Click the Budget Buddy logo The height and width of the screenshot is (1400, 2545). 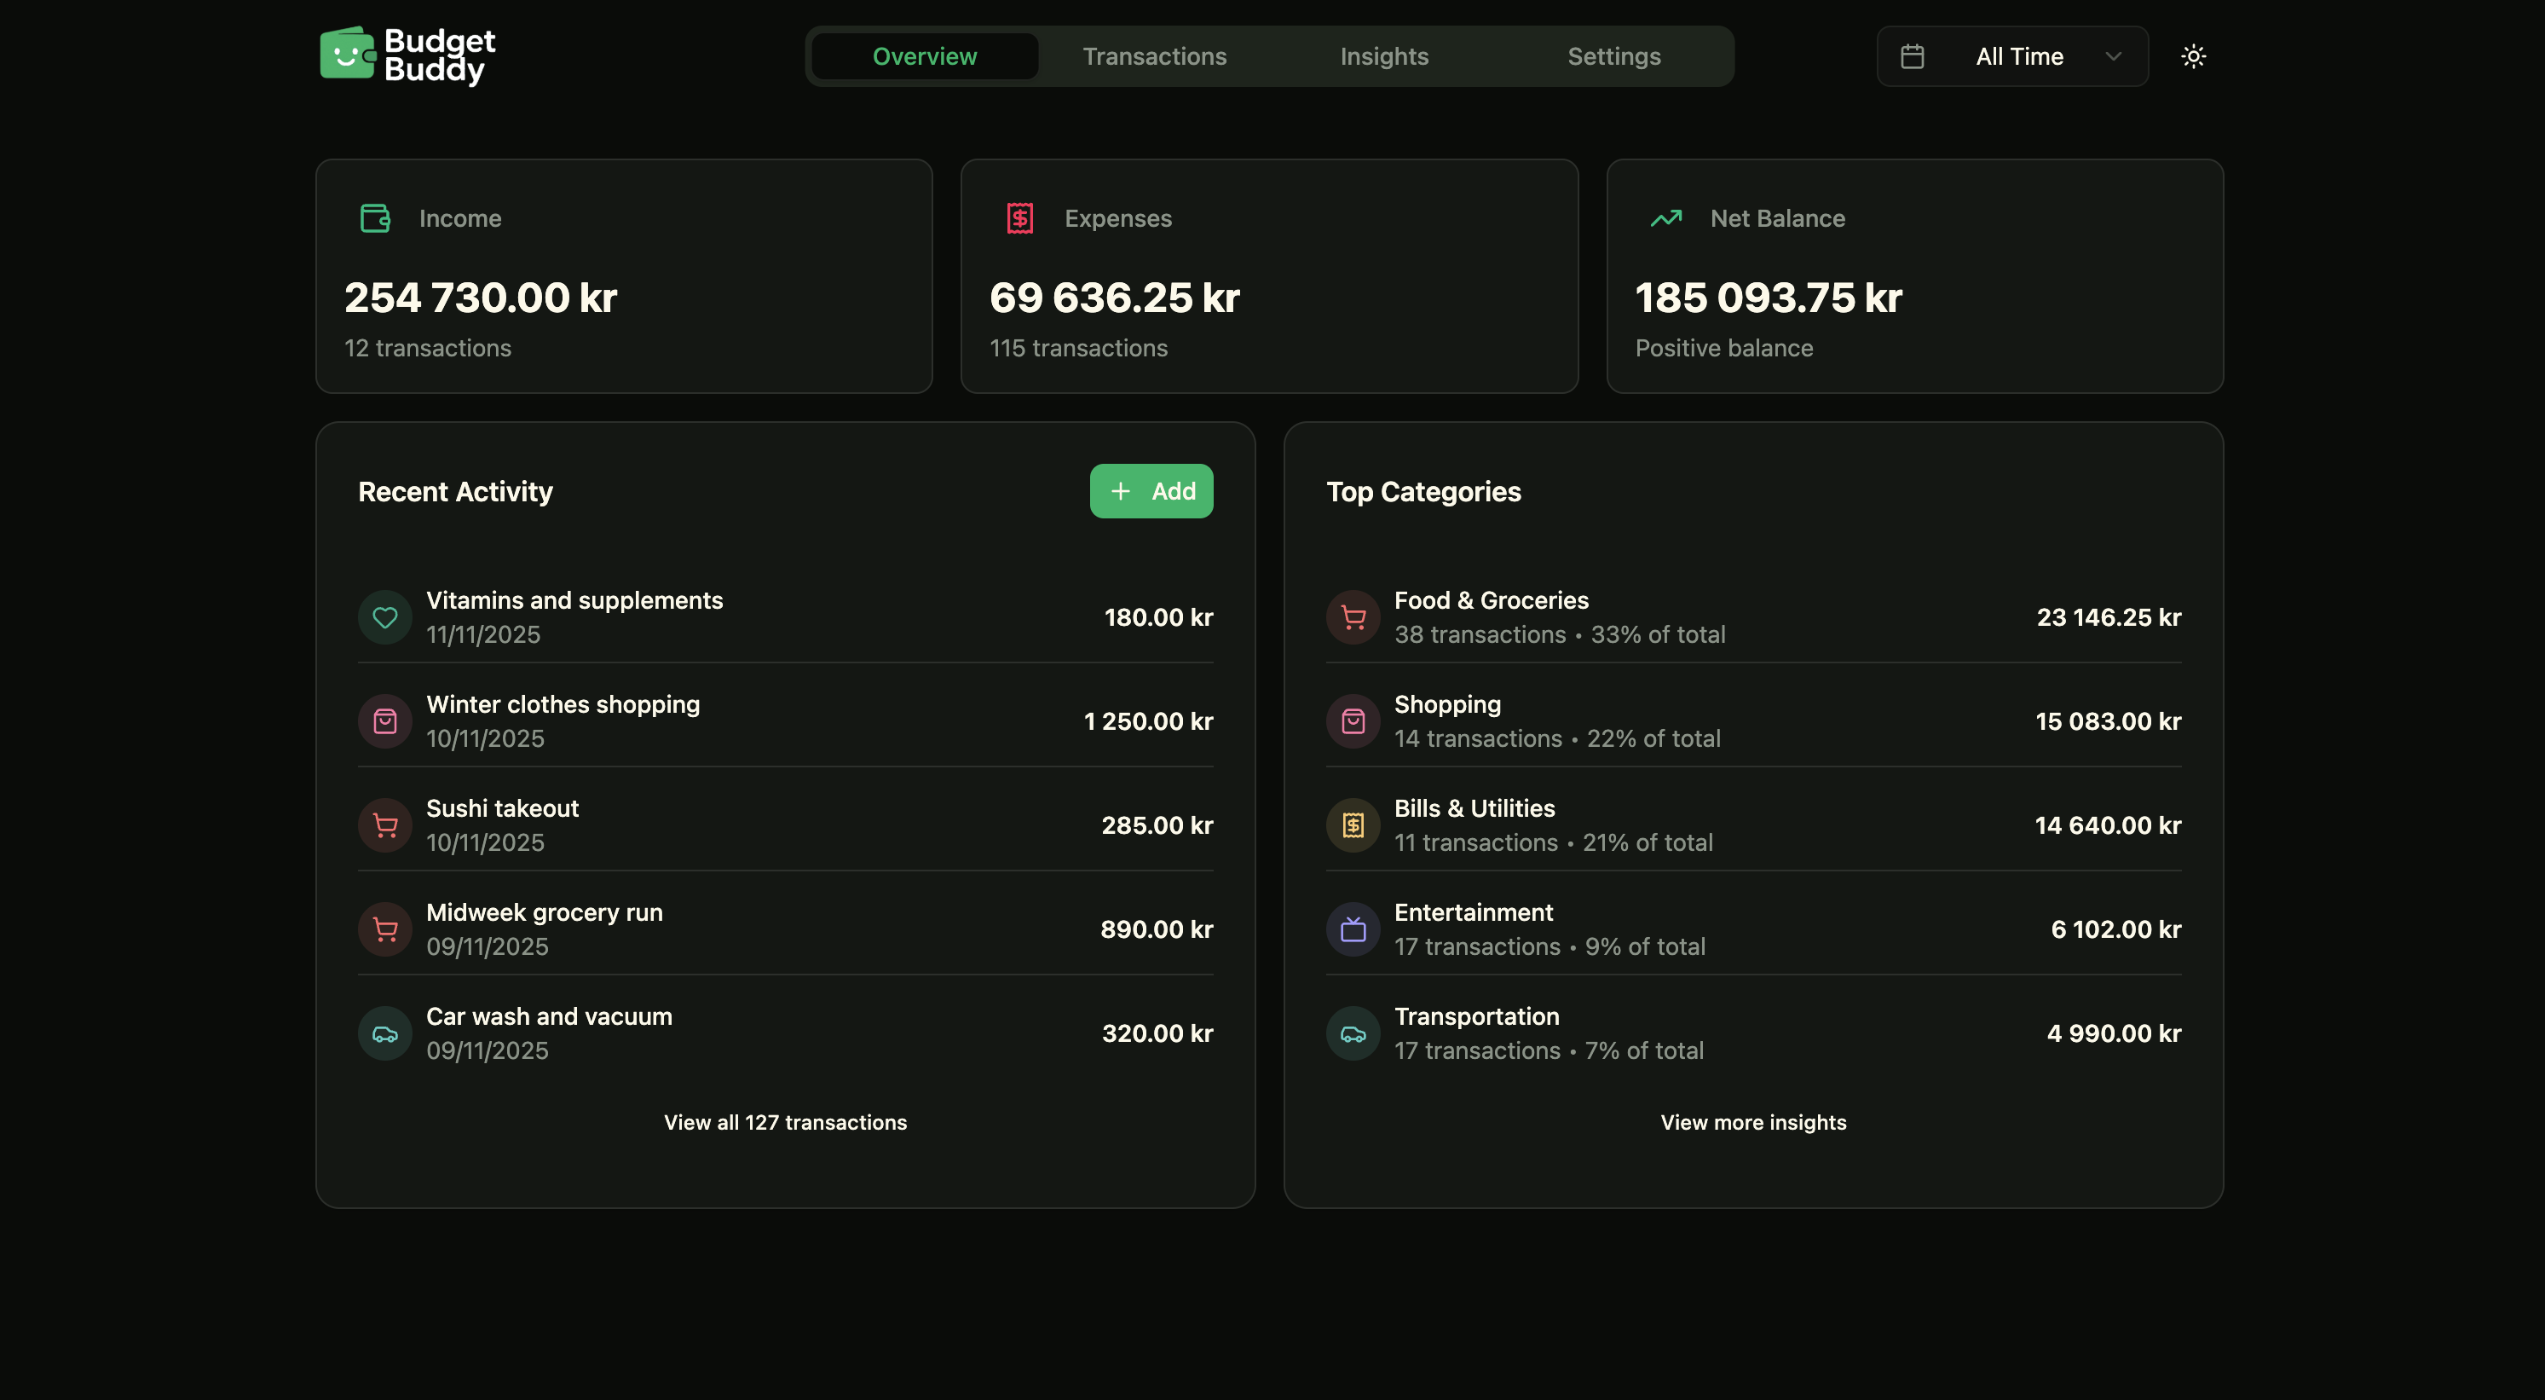407,56
